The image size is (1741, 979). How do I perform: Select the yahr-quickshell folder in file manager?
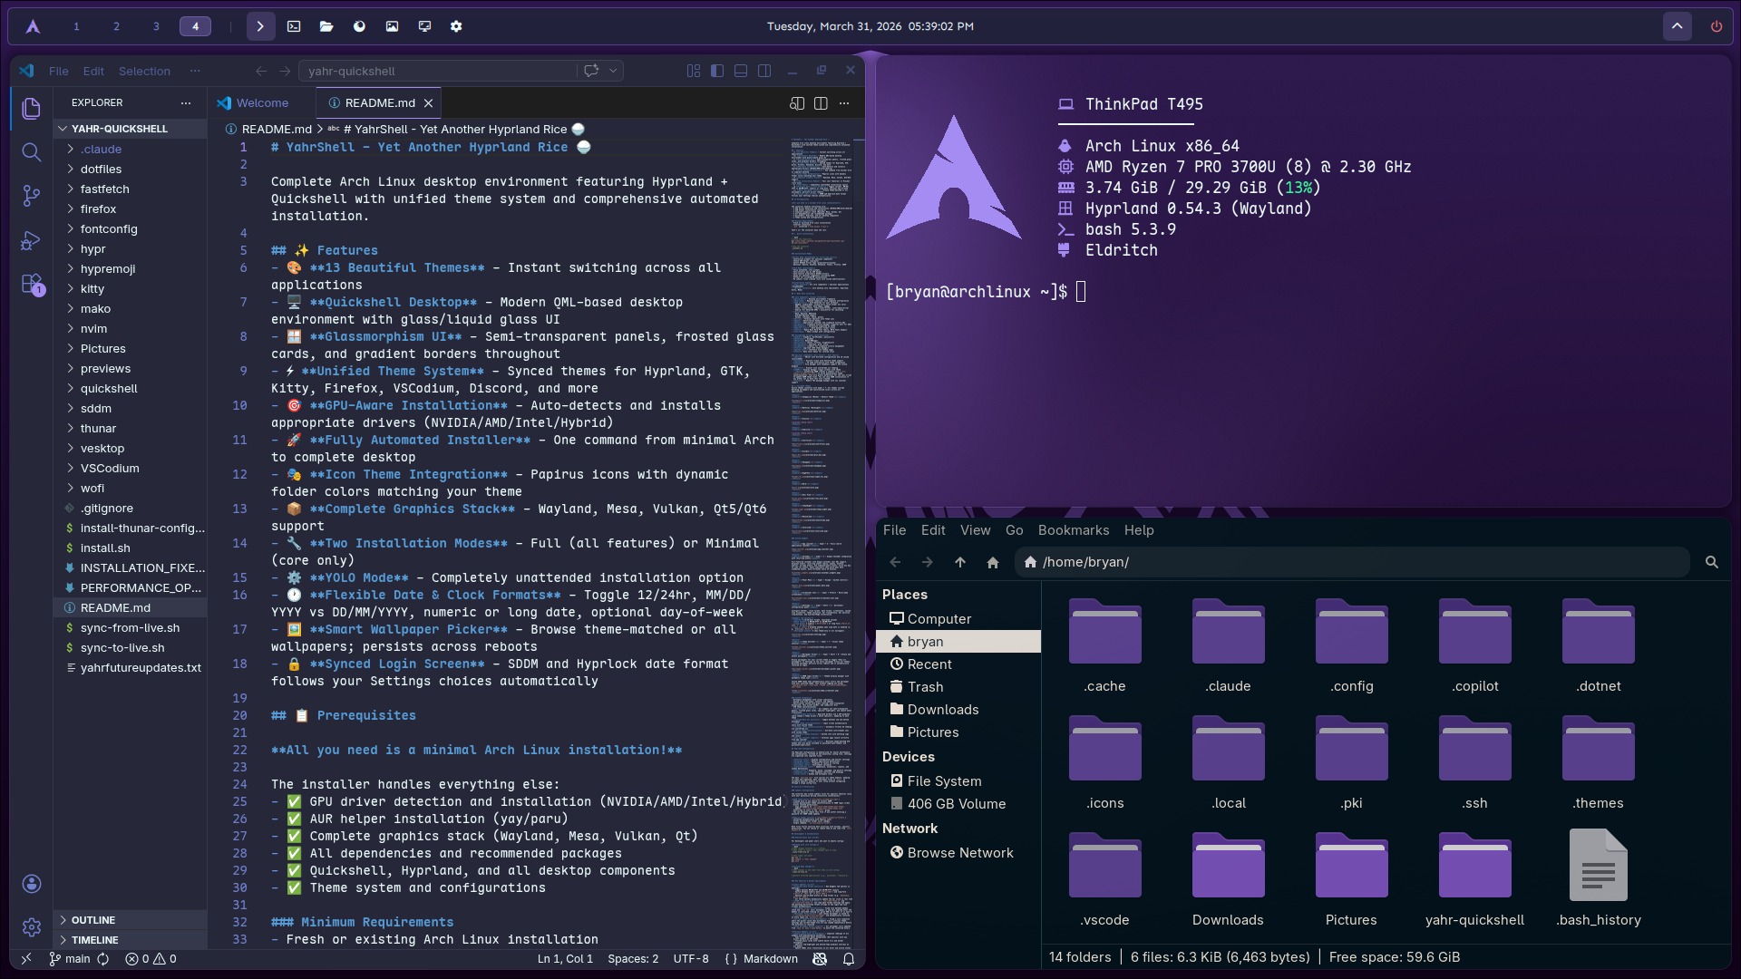pyautogui.click(x=1474, y=877)
